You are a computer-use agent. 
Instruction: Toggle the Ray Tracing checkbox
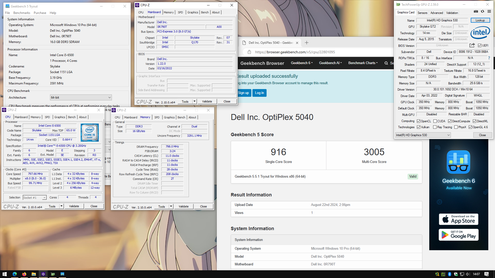pos(435,127)
